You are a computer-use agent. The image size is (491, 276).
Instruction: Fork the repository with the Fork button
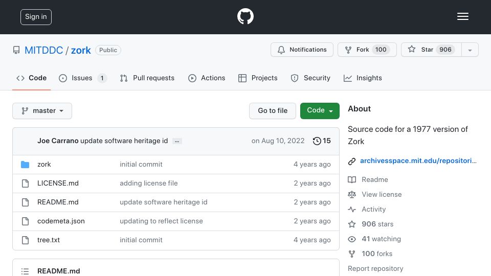(367, 50)
